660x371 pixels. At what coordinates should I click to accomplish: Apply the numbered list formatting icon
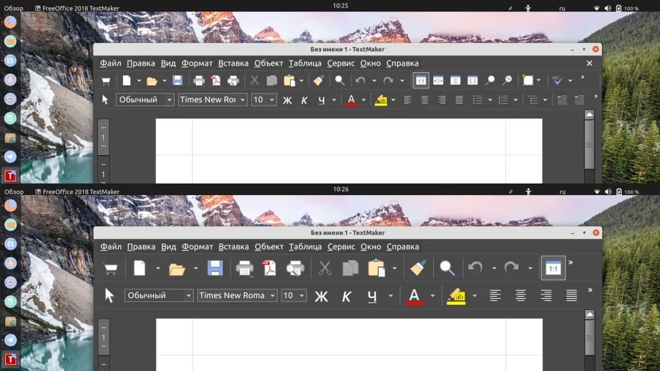click(503, 100)
